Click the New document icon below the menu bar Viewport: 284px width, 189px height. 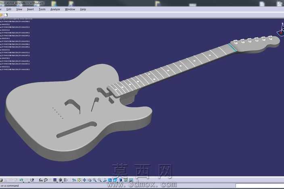pos(6,15)
